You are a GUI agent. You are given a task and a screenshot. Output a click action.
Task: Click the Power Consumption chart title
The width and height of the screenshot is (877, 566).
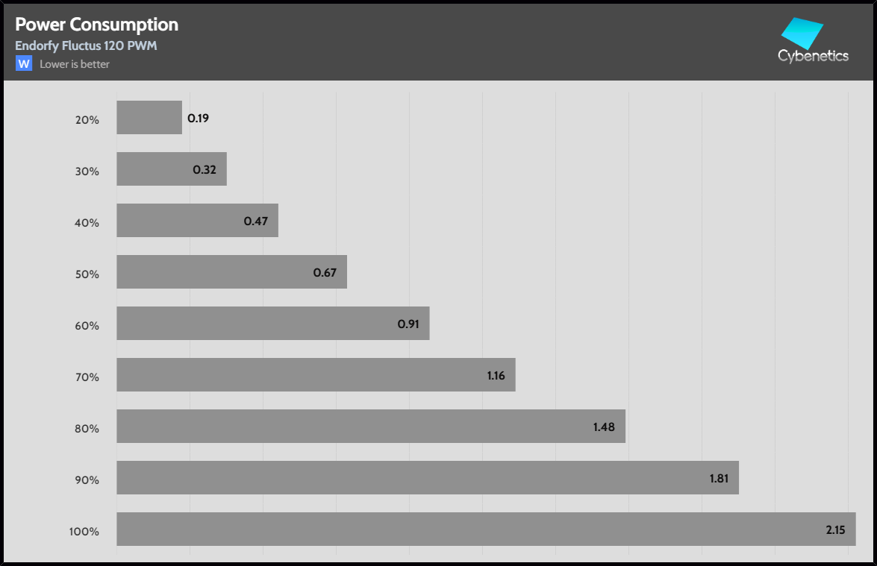tap(96, 24)
